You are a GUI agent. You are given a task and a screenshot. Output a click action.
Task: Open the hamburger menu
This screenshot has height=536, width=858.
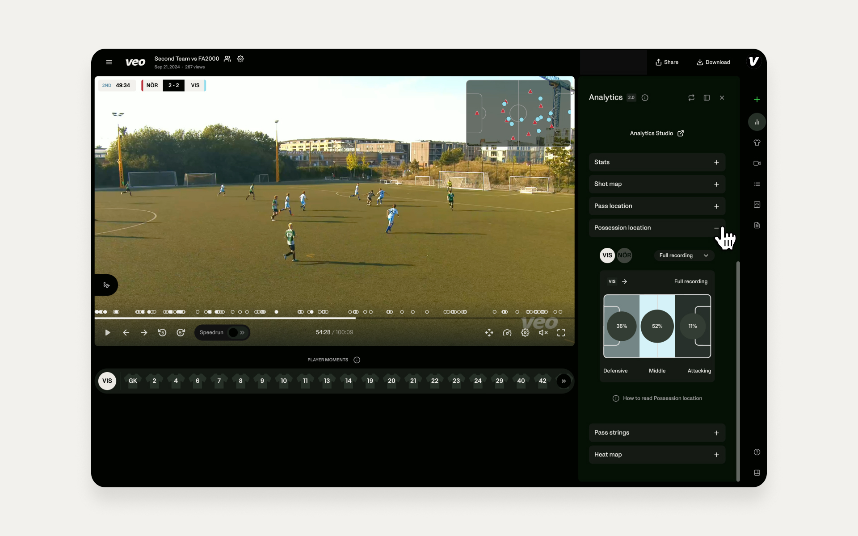109,62
